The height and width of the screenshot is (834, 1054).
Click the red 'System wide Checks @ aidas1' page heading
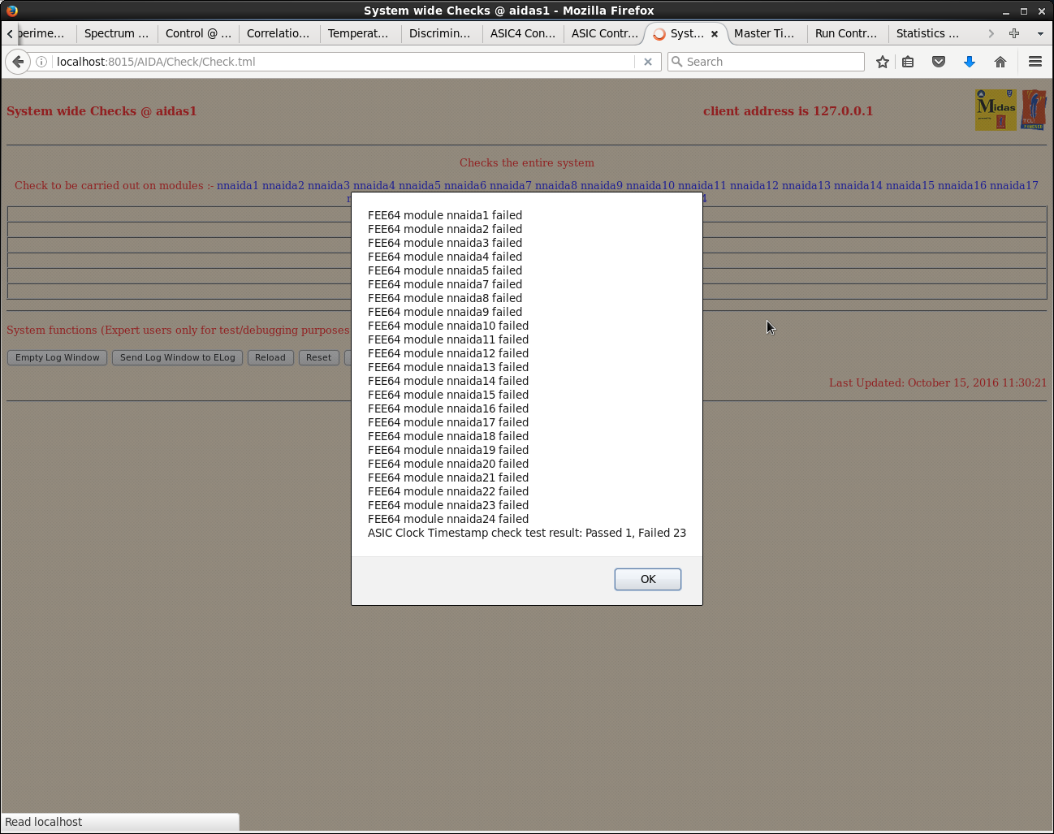102,111
